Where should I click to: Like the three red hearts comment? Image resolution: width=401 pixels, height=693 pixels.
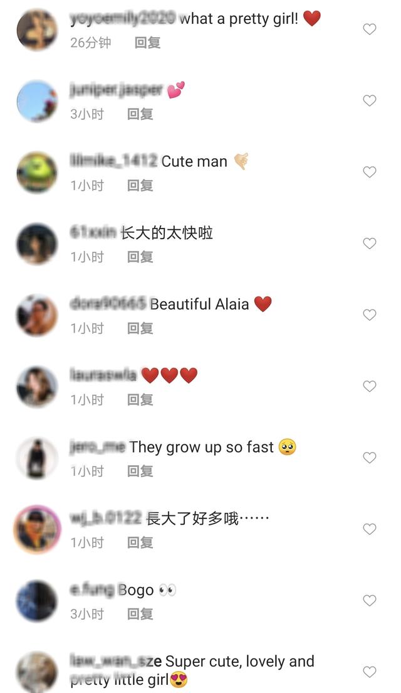369,386
